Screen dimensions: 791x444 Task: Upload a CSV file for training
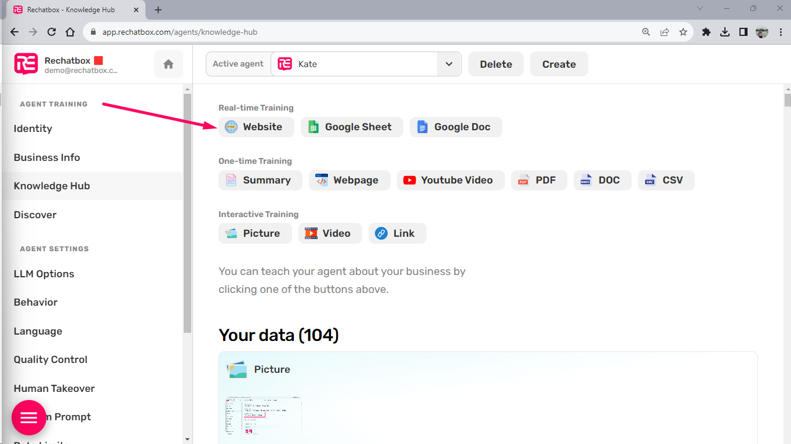[x=666, y=180]
